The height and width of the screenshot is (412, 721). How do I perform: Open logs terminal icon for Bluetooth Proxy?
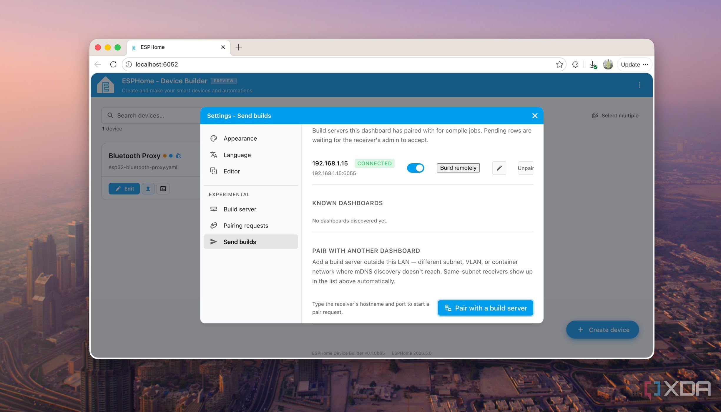click(163, 189)
